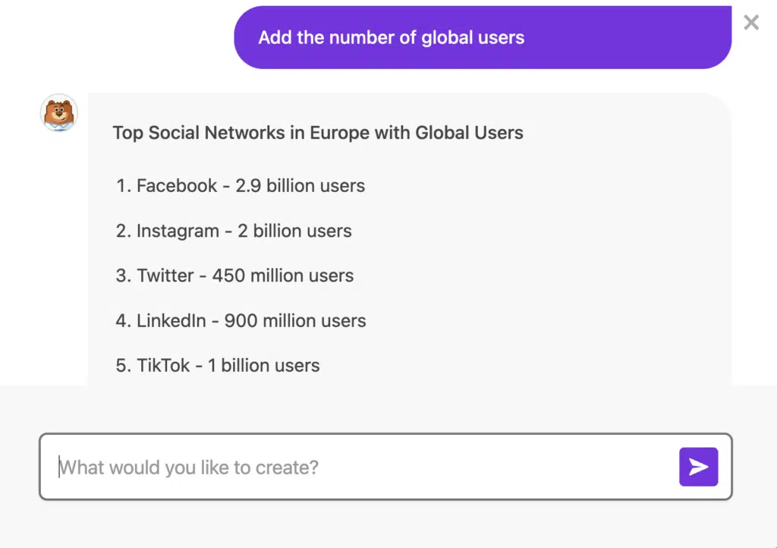This screenshot has height=548, width=777.
Task: Close the chat panel with the X icon
Action: [x=751, y=22]
